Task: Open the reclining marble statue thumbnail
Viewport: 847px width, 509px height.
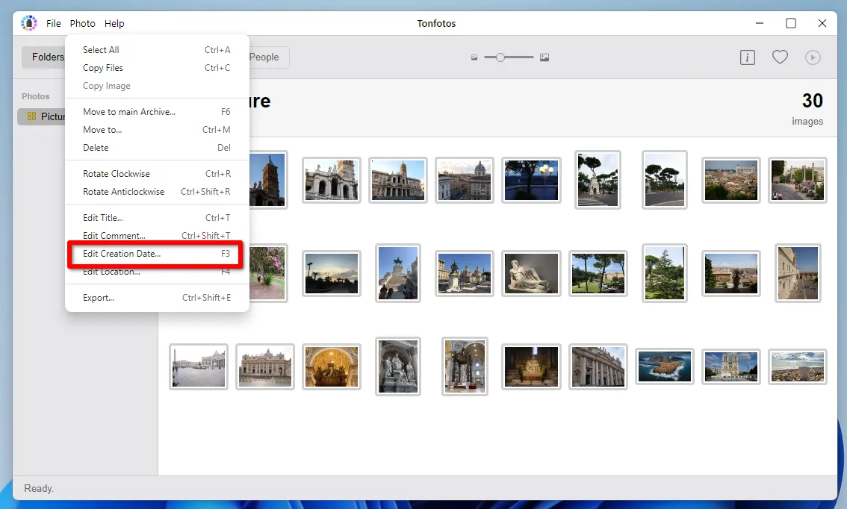Action: pyautogui.click(x=530, y=273)
